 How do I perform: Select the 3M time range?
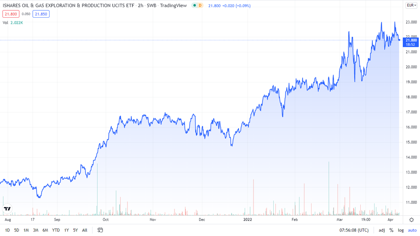coord(36,230)
